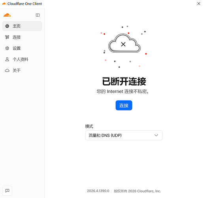
Task: Click the 已断开连接 status heading
Action: [124, 81]
